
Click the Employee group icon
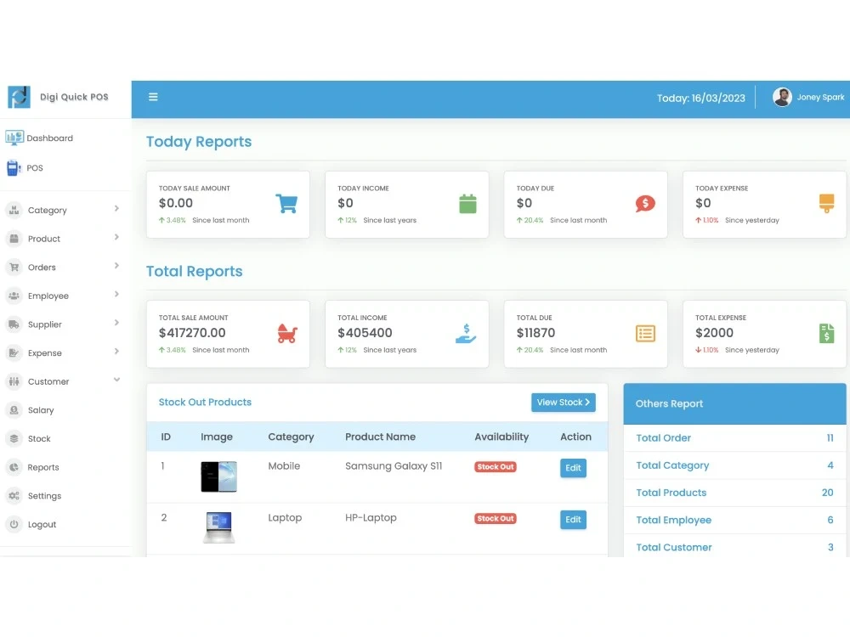(x=14, y=296)
